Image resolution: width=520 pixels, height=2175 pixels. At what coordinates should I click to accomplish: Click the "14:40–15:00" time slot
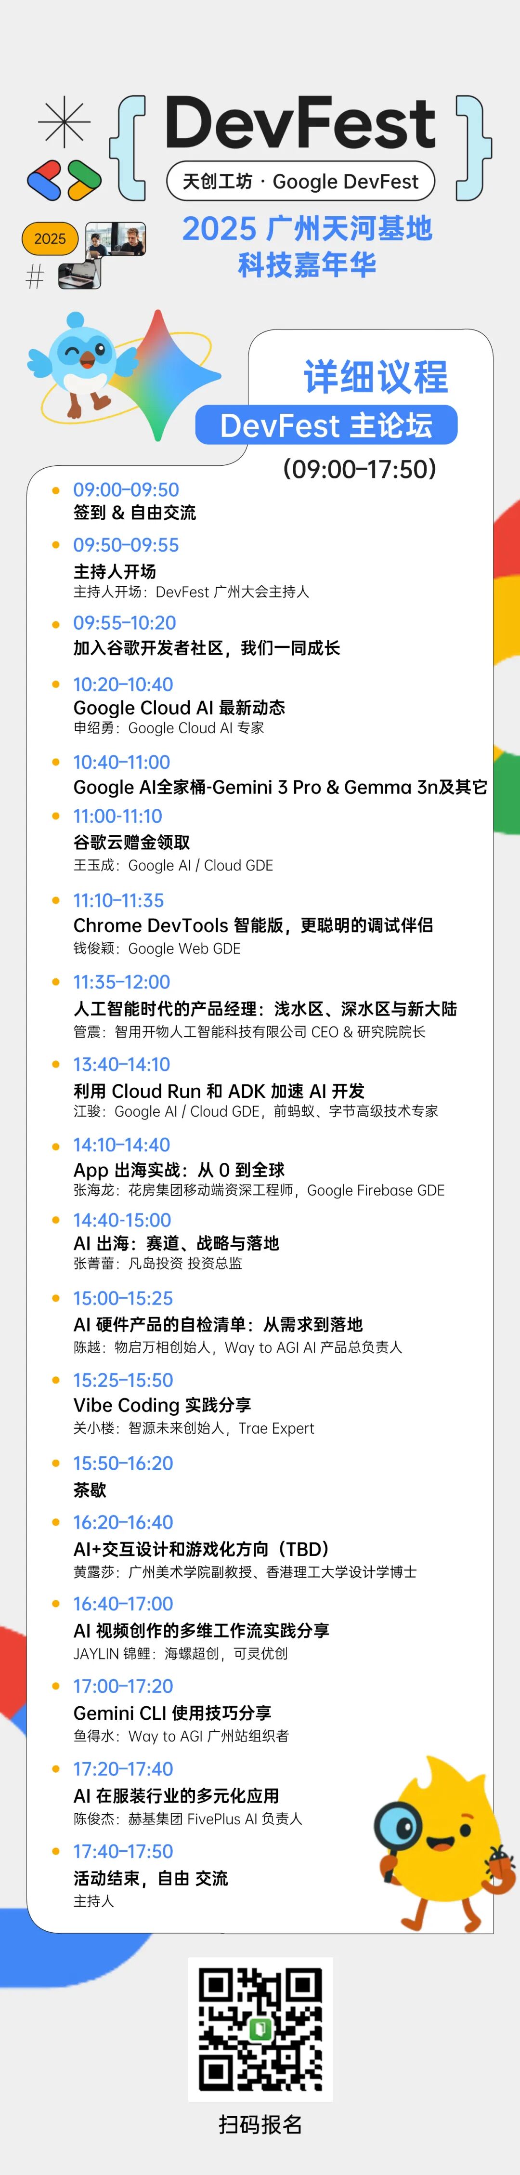(x=122, y=1220)
